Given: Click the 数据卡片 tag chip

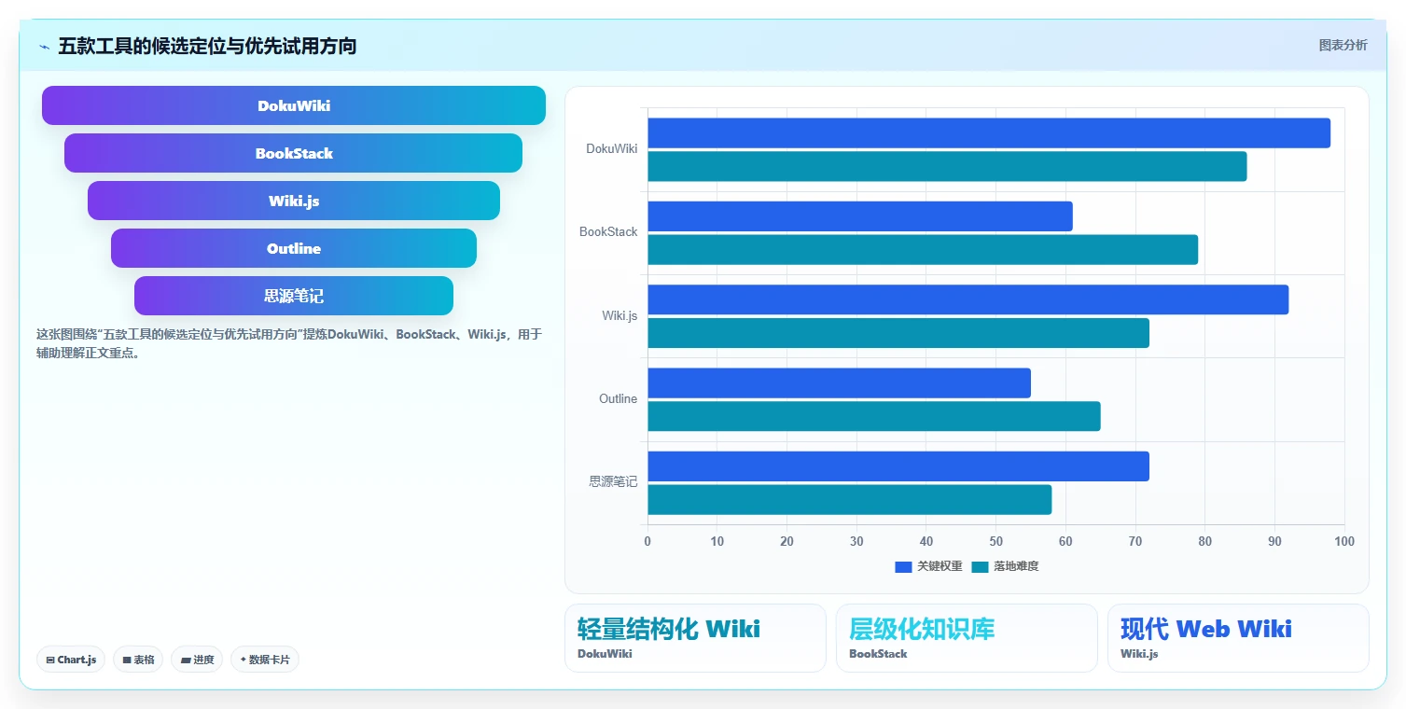Looking at the screenshot, I should (x=265, y=660).
